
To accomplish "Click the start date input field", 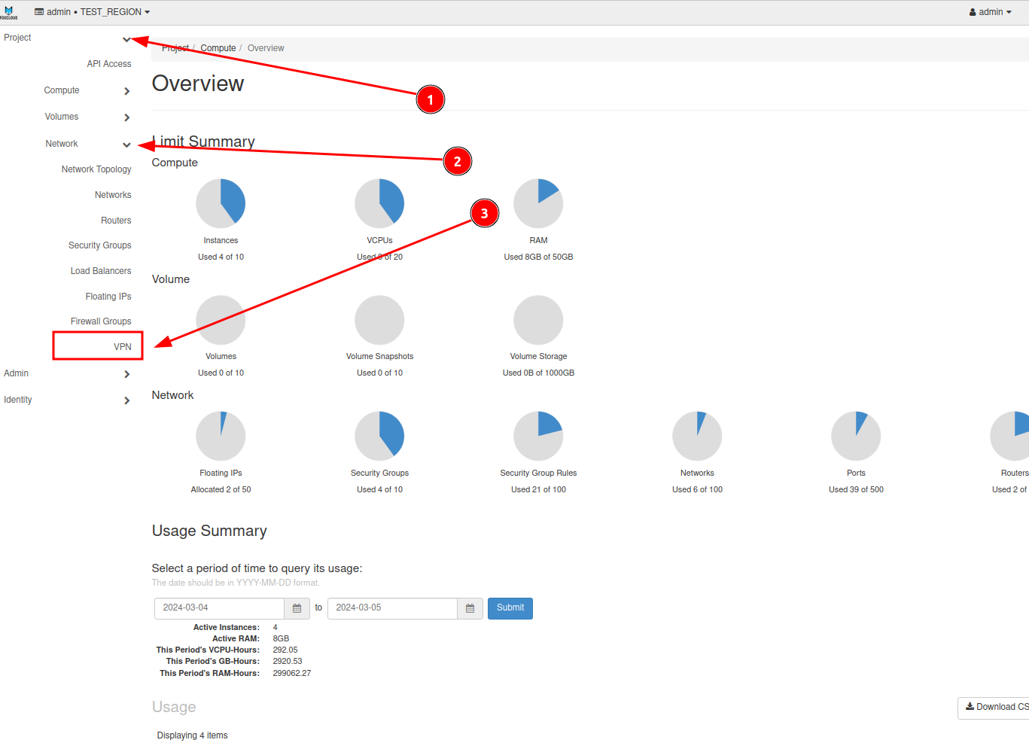I will [219, 608].
